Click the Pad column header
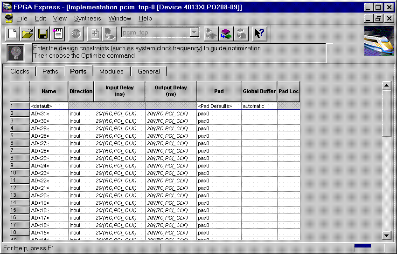 click(219, 91)
